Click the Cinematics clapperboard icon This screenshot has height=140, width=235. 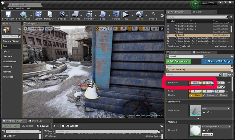(89, 15)
